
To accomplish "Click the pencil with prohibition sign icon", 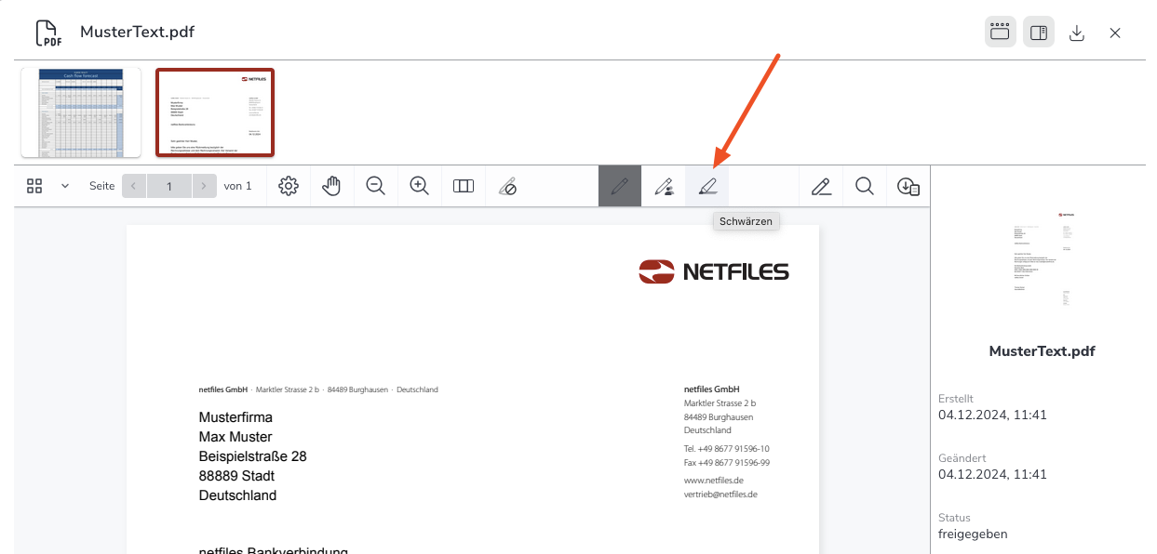I will tap(507, 187).
